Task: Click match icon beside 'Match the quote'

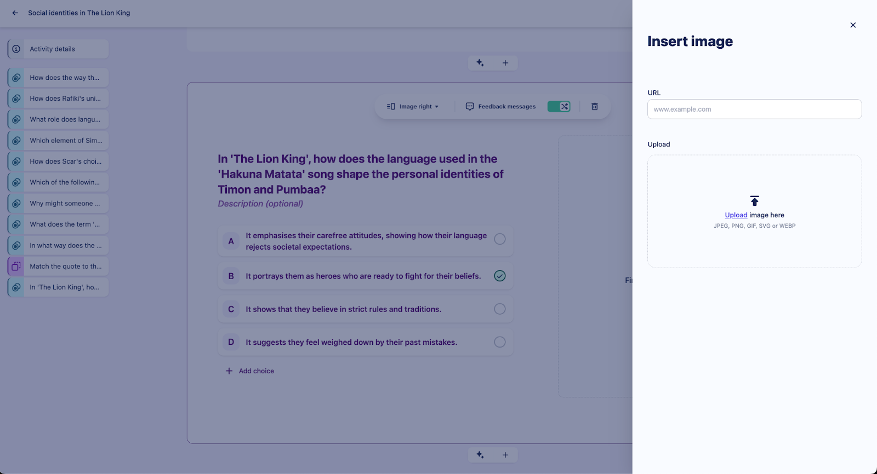Action: click(16, 267)
